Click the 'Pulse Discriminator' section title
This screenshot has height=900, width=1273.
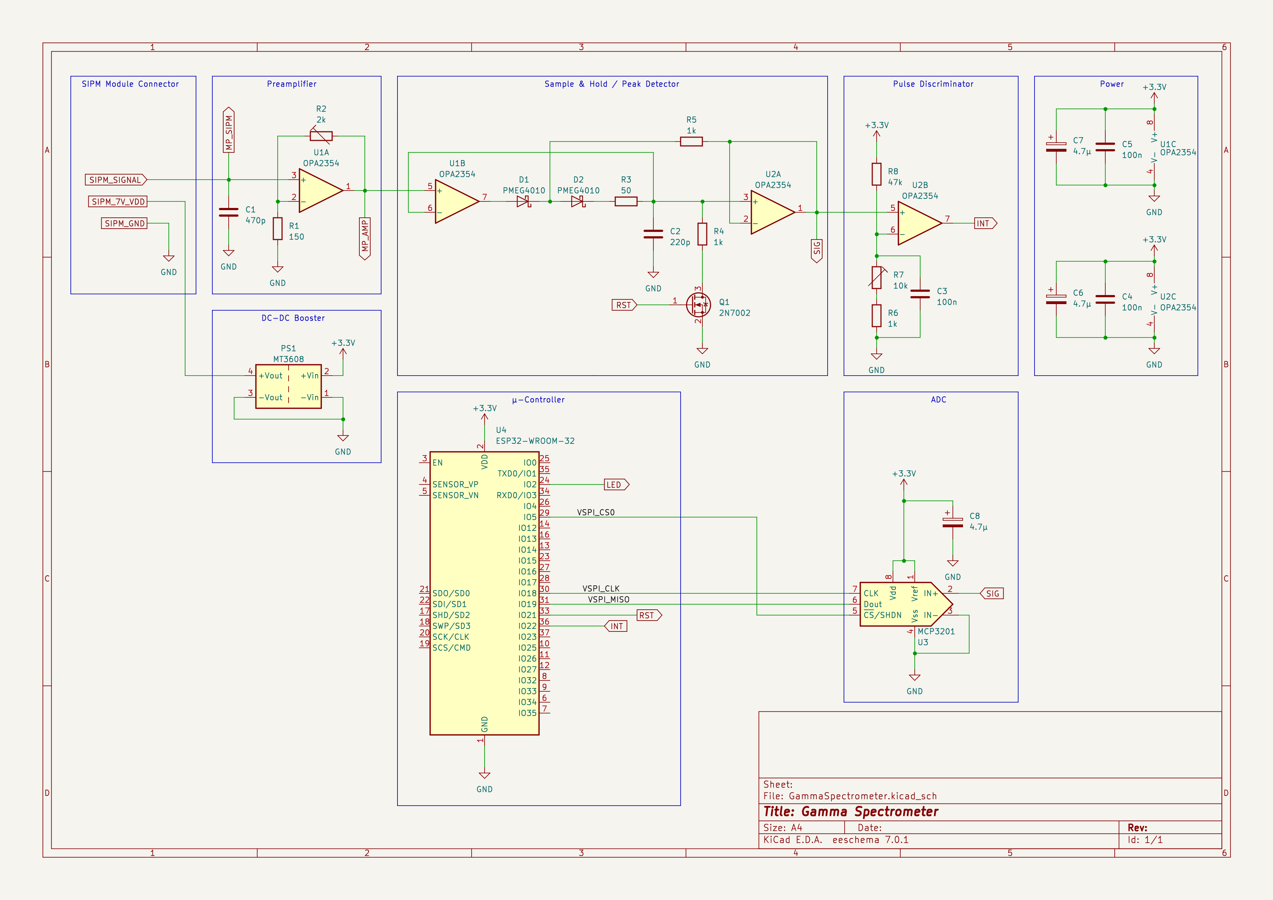[x=933, y=84]
